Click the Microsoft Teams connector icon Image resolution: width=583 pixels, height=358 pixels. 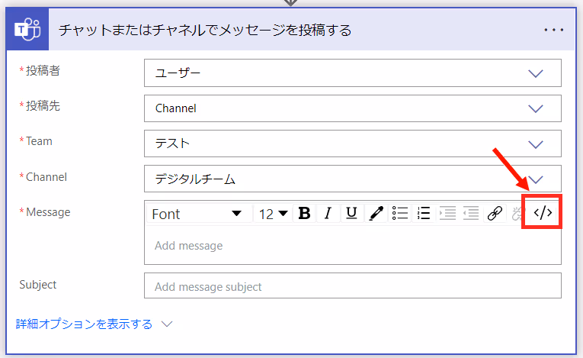[x=27, y=30]
